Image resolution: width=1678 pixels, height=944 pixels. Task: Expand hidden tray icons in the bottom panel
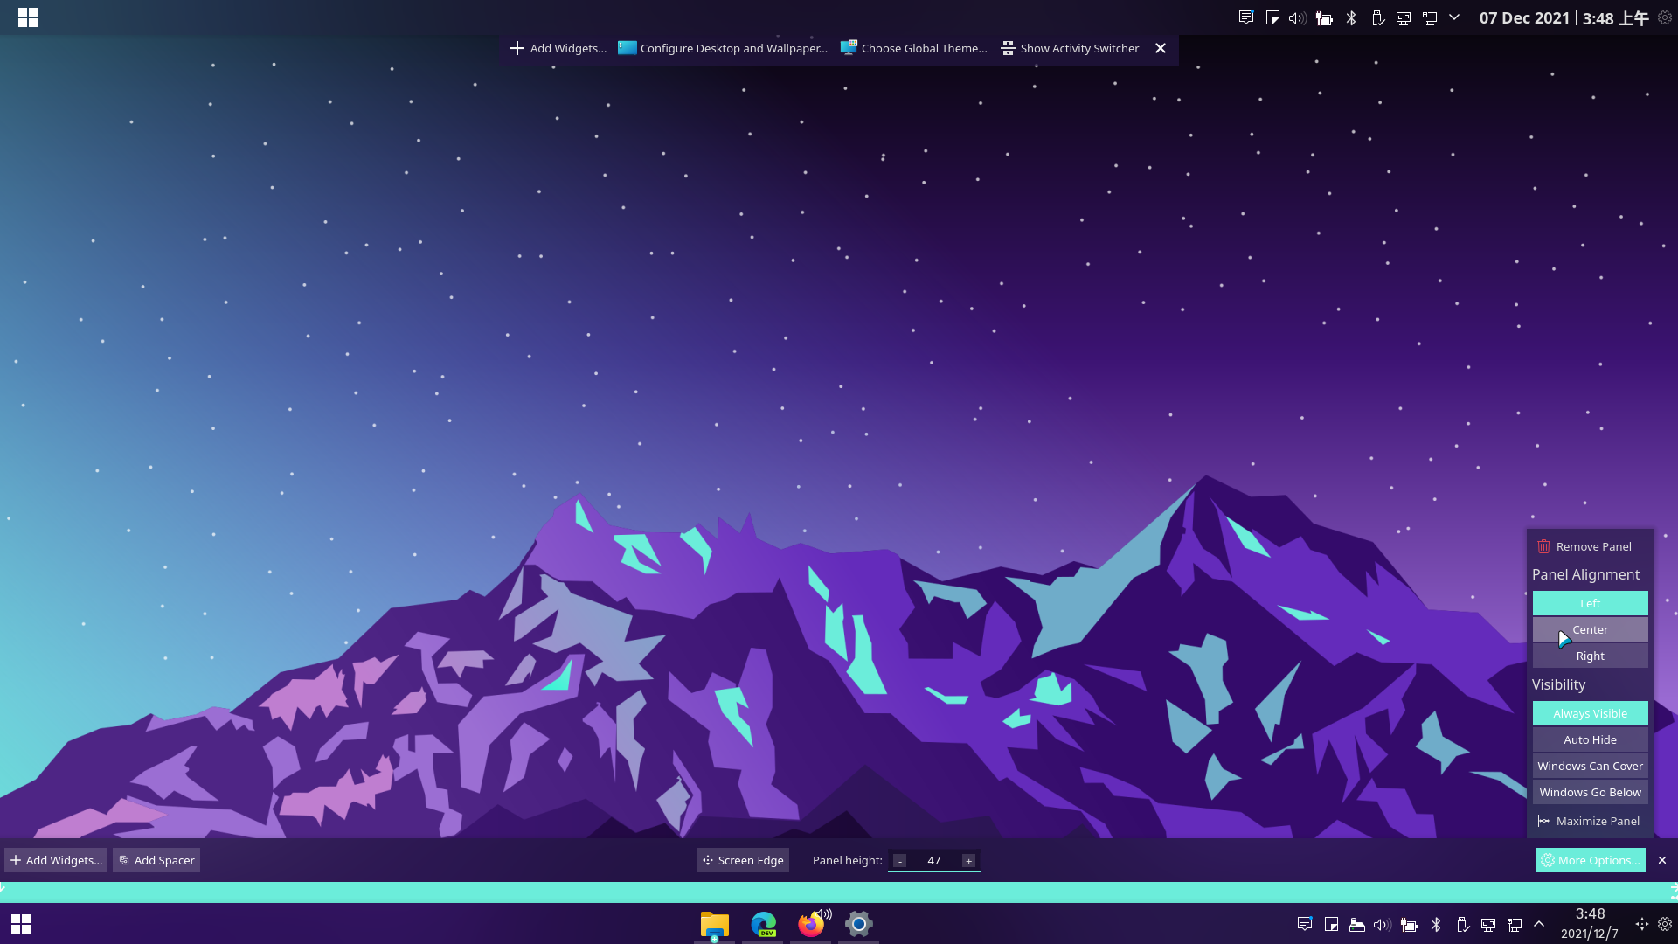[x=1539, y=924]
